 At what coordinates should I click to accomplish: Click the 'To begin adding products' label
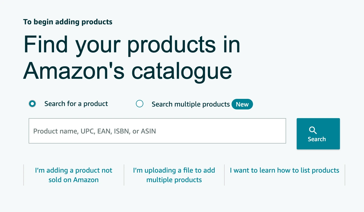click(68, 22)
